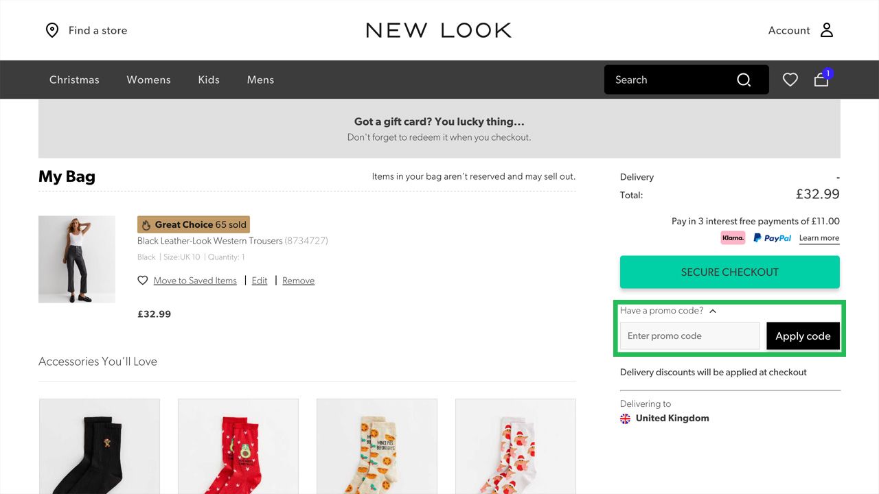The height and width of the screenshot is (494, 879).
Task: Open the trousers product thumbnail
Action: point(77,259)
